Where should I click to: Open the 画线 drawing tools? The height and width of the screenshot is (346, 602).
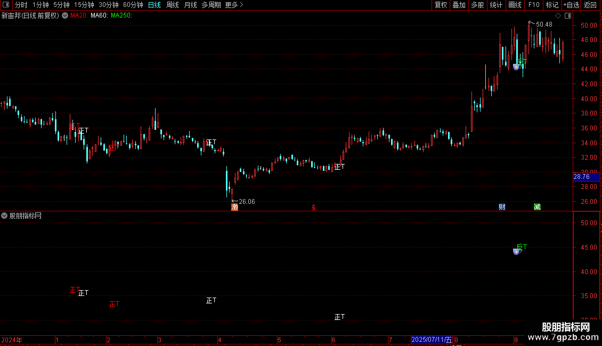click(x=515, y=5)
